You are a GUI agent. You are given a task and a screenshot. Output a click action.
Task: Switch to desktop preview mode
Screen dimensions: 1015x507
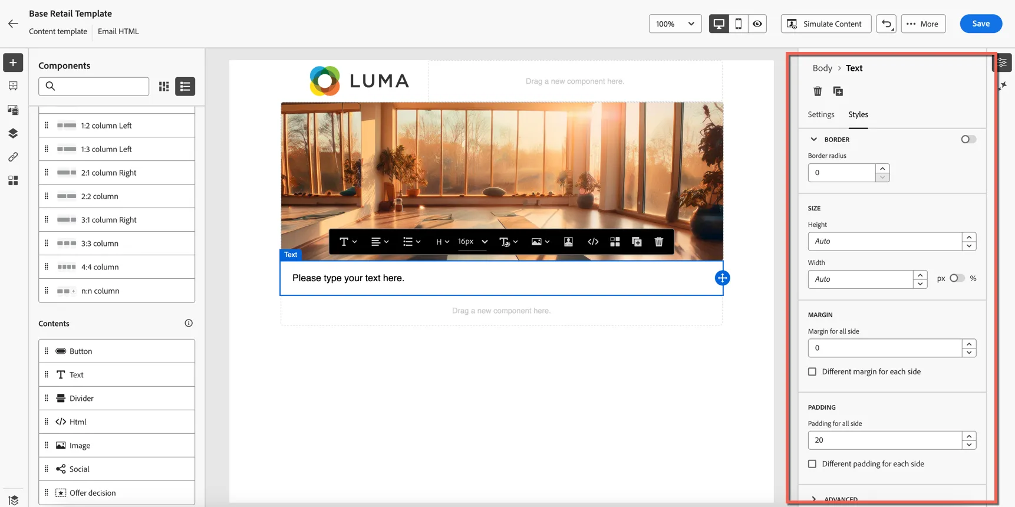pos(719,24)
